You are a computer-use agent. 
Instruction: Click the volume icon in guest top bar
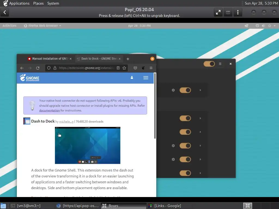click(263, 26)
